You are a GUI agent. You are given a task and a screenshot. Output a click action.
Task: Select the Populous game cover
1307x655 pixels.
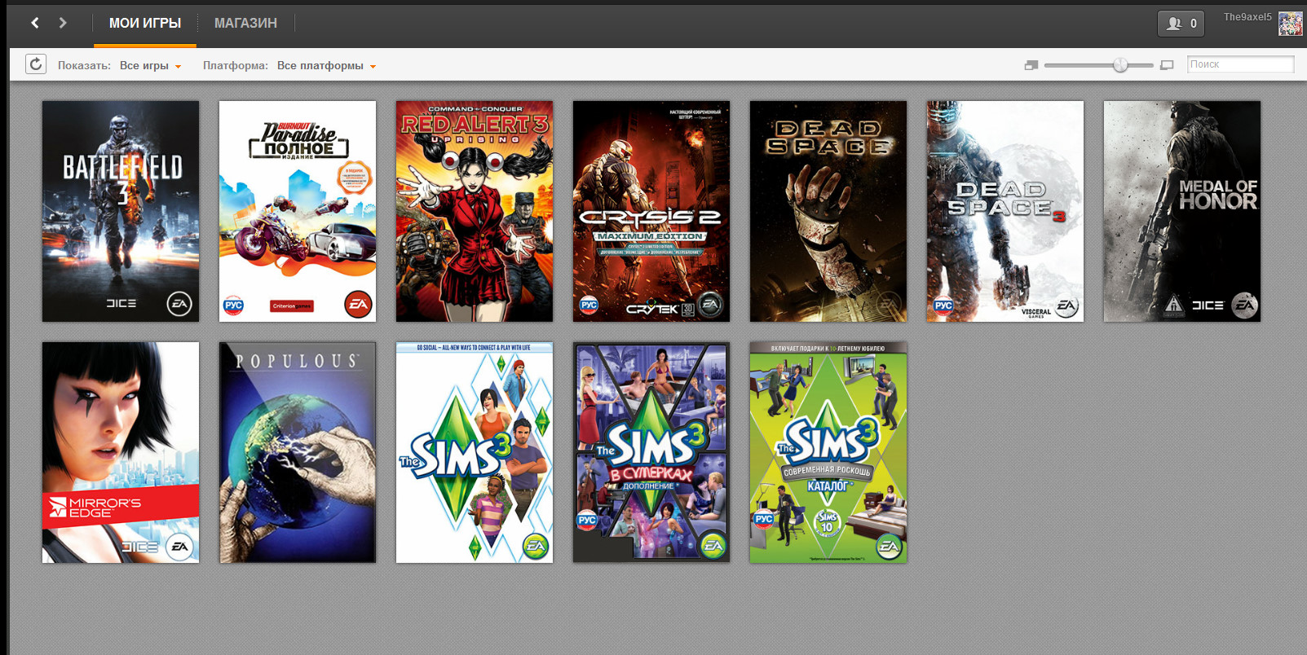pyautogui.click(x=298, y=452)
